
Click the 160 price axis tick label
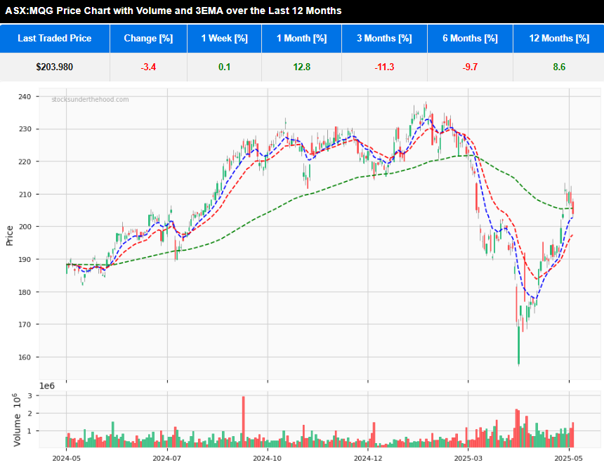(x=25, y=357)
